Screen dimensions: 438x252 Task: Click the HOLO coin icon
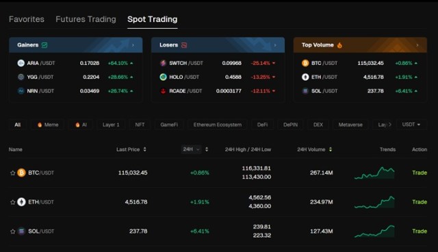[x=163, y=77]
